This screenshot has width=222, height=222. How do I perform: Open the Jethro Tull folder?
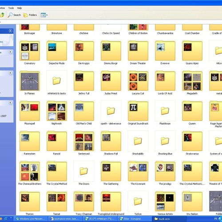click(x=84, y=81)
